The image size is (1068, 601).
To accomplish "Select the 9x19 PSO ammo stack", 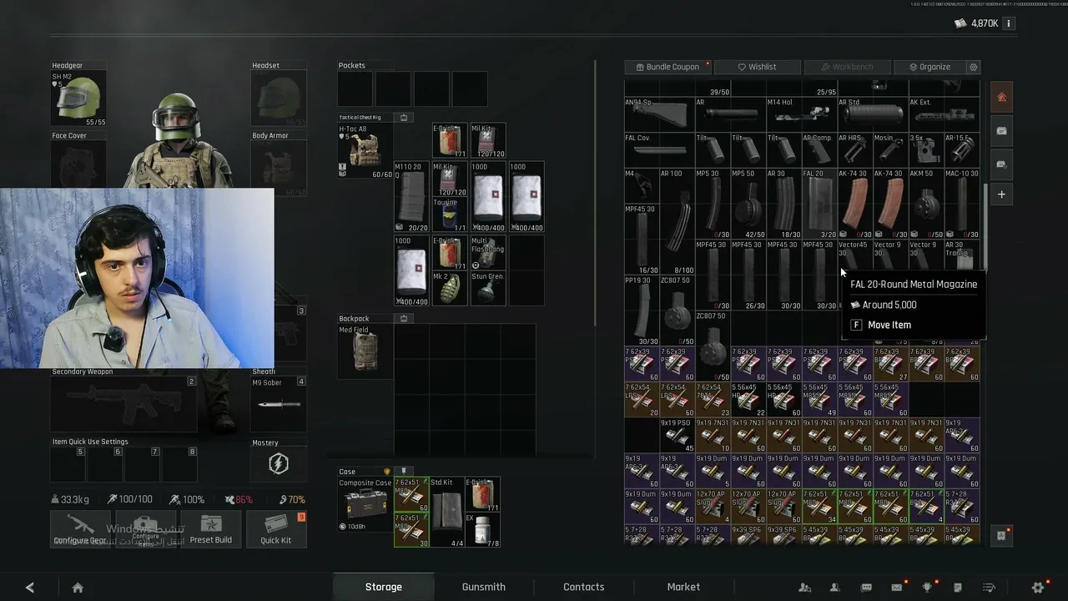I will click(677, 436).
